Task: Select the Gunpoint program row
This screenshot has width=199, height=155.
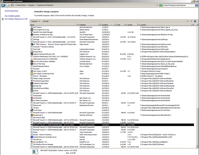Action: tap(112, 69)
